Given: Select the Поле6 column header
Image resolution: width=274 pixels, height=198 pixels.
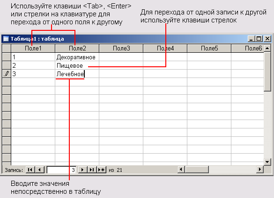Looking at the screenshot, I should (247, 48).
